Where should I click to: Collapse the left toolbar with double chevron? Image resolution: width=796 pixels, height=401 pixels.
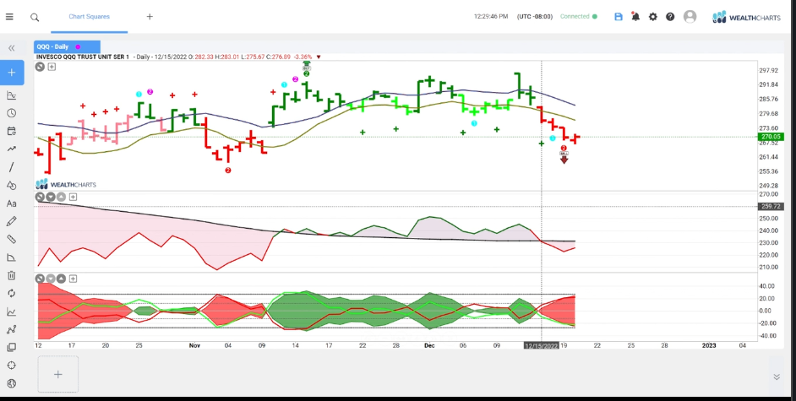coord(12,48)
